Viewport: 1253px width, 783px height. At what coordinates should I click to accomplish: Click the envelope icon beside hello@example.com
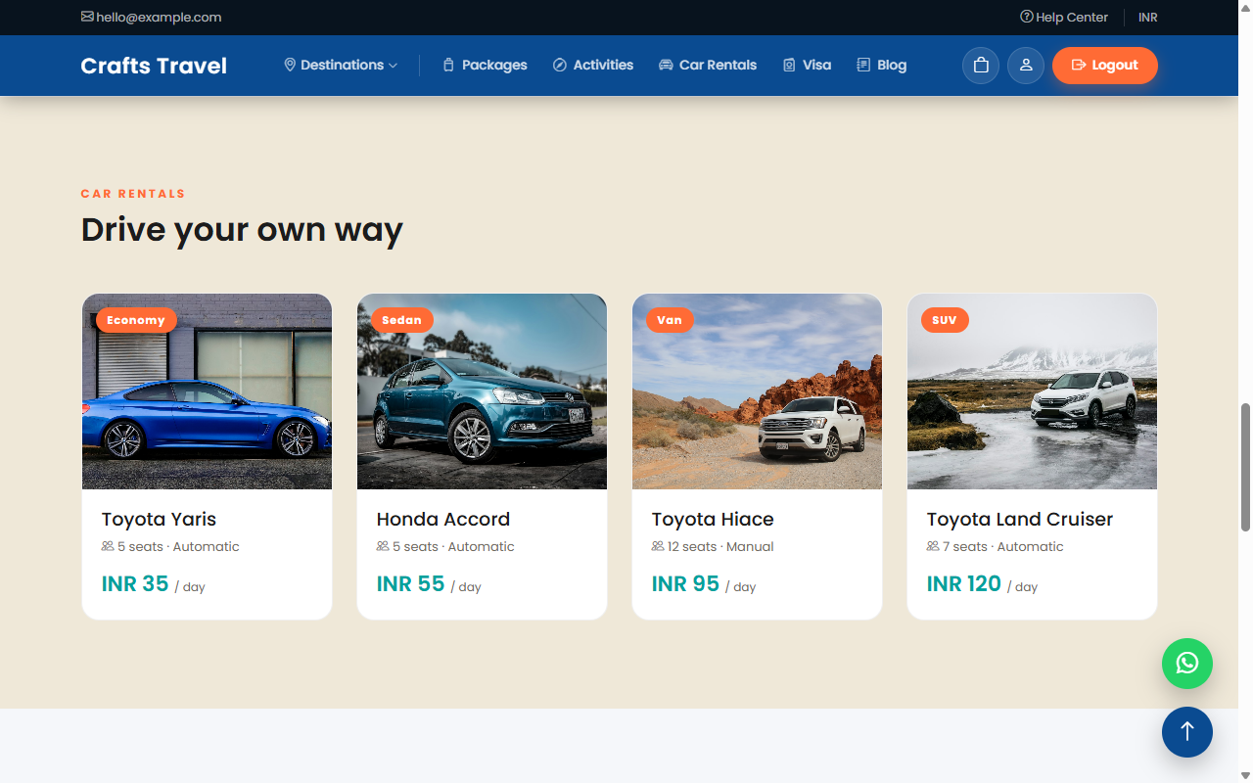pyautogui.click(x=87, y=17)
